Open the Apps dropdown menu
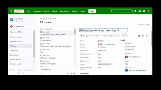Screen dimensions: 161x90 (83, 11)
